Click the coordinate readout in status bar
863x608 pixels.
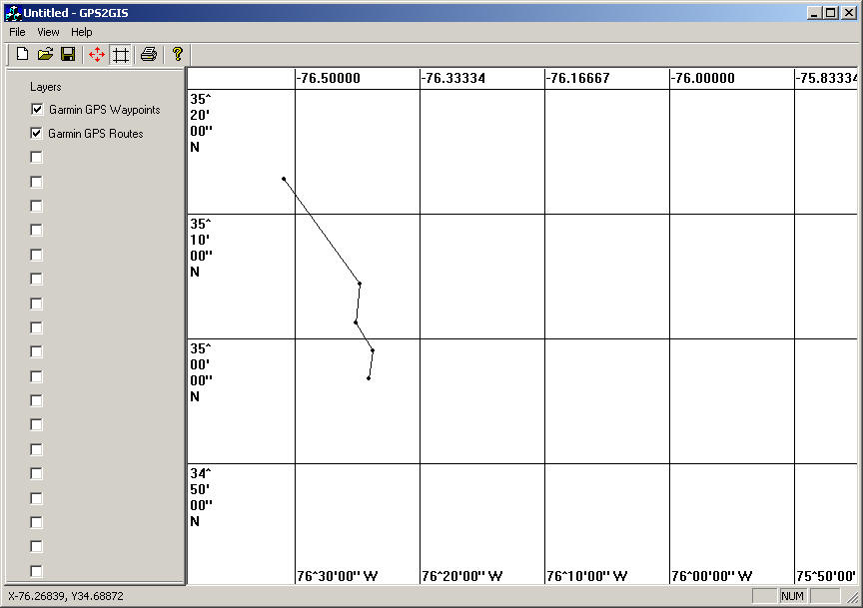click(x=66, y=596)
